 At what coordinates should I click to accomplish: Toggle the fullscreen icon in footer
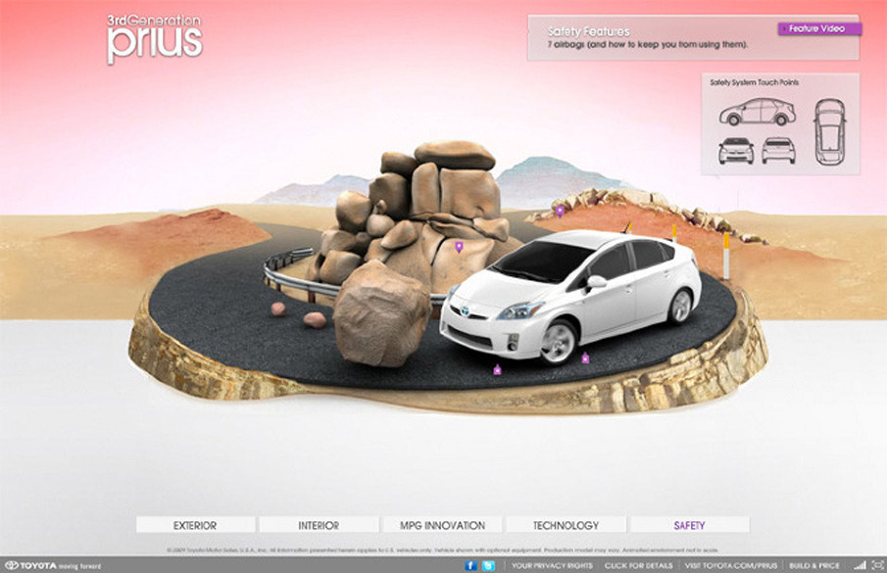point(878,565)
